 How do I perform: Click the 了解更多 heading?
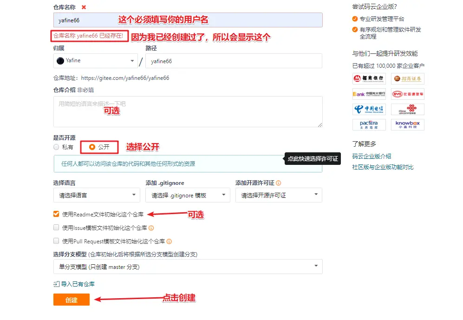[364, 144]
